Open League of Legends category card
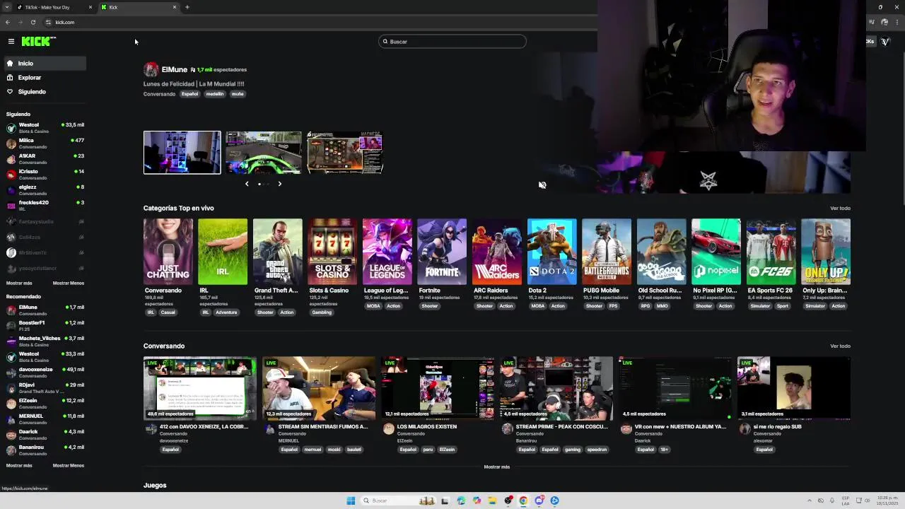Image resolution: width=905 pixels, height=509 pixels. 387,252
